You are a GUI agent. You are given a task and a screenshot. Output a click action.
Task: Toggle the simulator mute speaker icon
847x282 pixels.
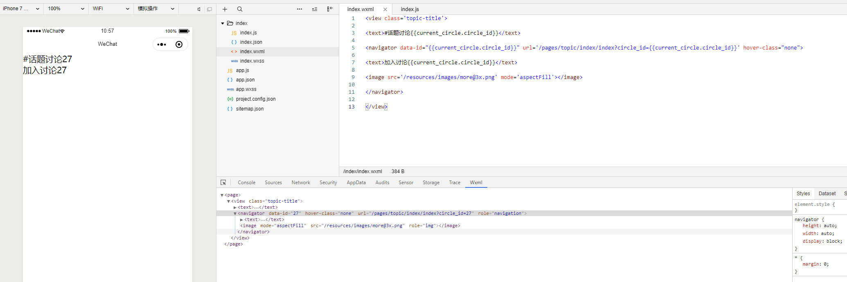pos(199,9)
